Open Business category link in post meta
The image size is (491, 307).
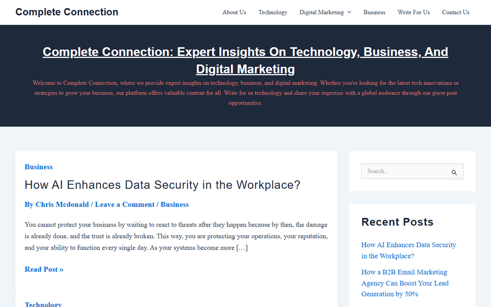click(175, 205)
